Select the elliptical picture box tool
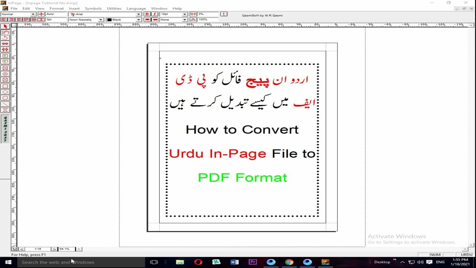Viewport: 476px width, 268px height. coord(5,74)
